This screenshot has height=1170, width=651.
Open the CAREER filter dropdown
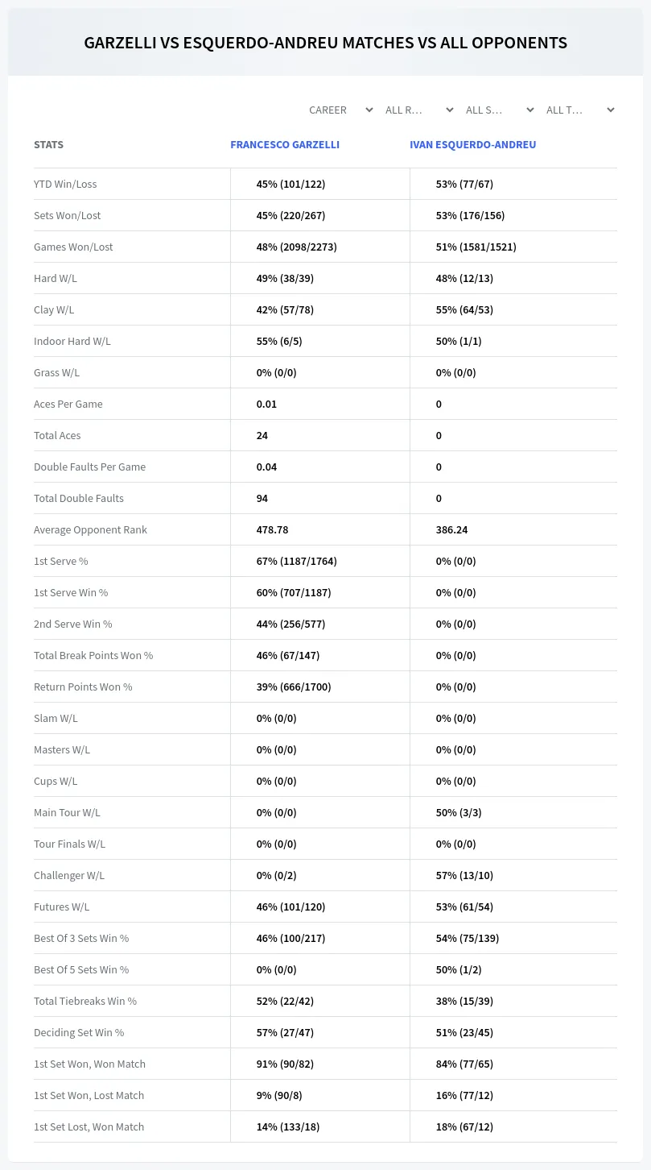(340, 110)
